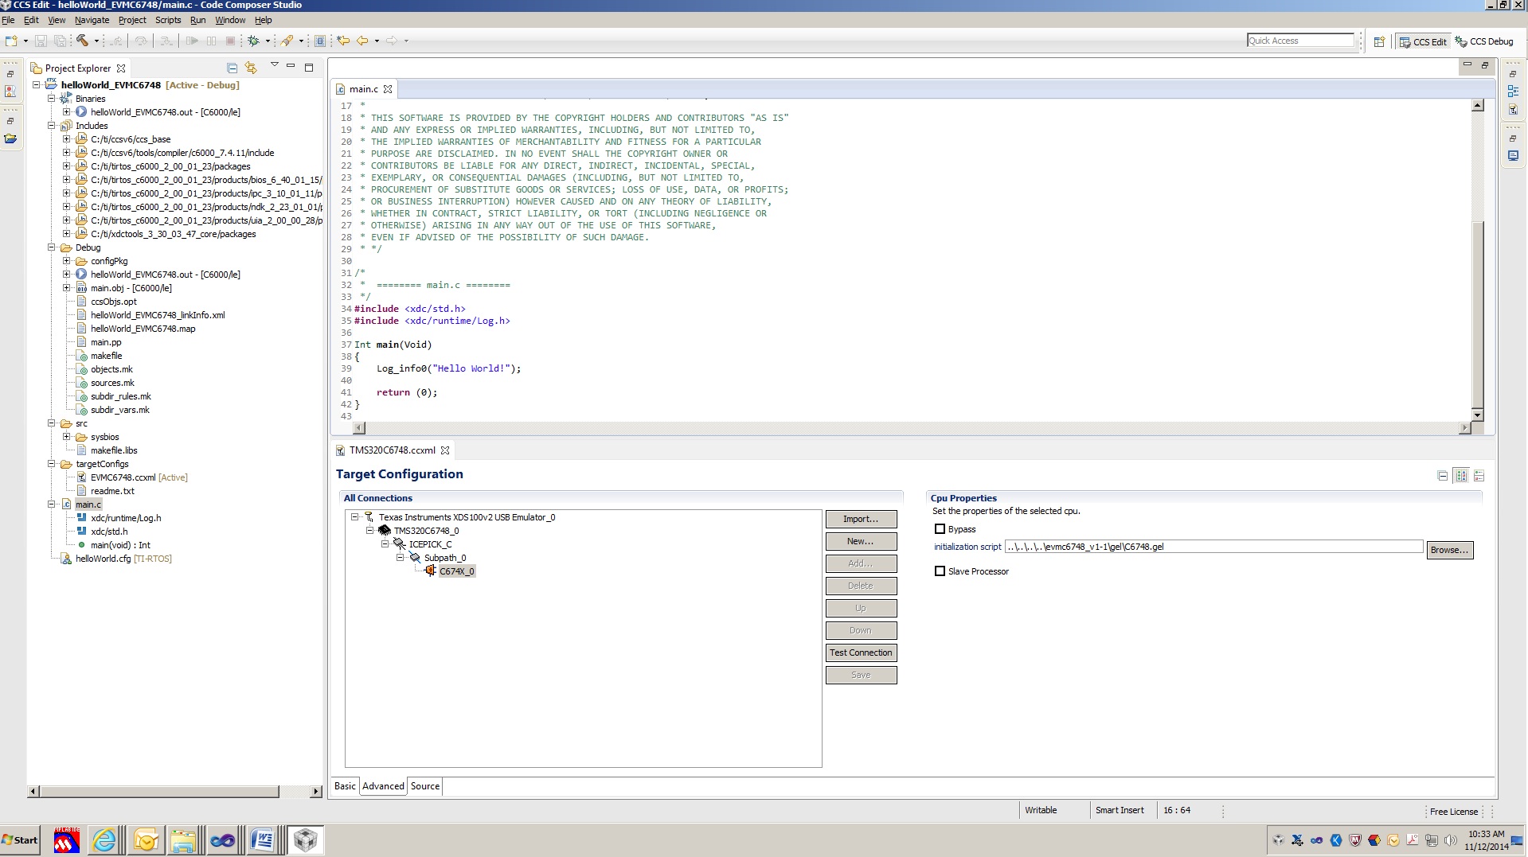
Task: Collapse the ICEPICK_C connection node
Action: click(385, 544)
